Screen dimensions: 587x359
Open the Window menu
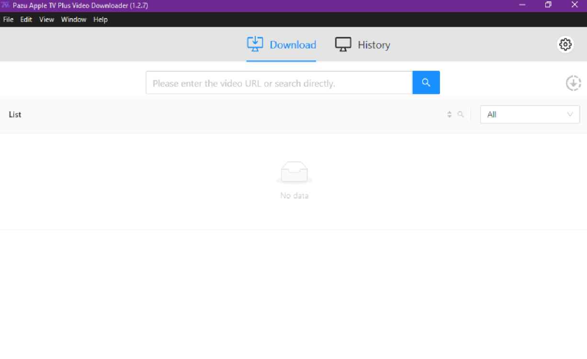[74, 20]
